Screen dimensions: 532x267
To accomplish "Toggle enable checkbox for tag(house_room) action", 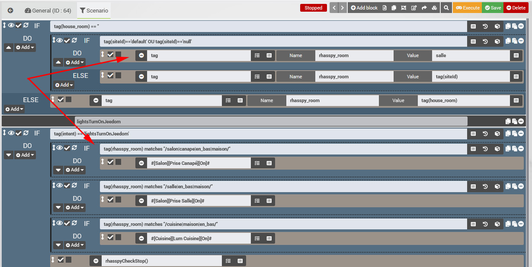I will coord(61,100).
